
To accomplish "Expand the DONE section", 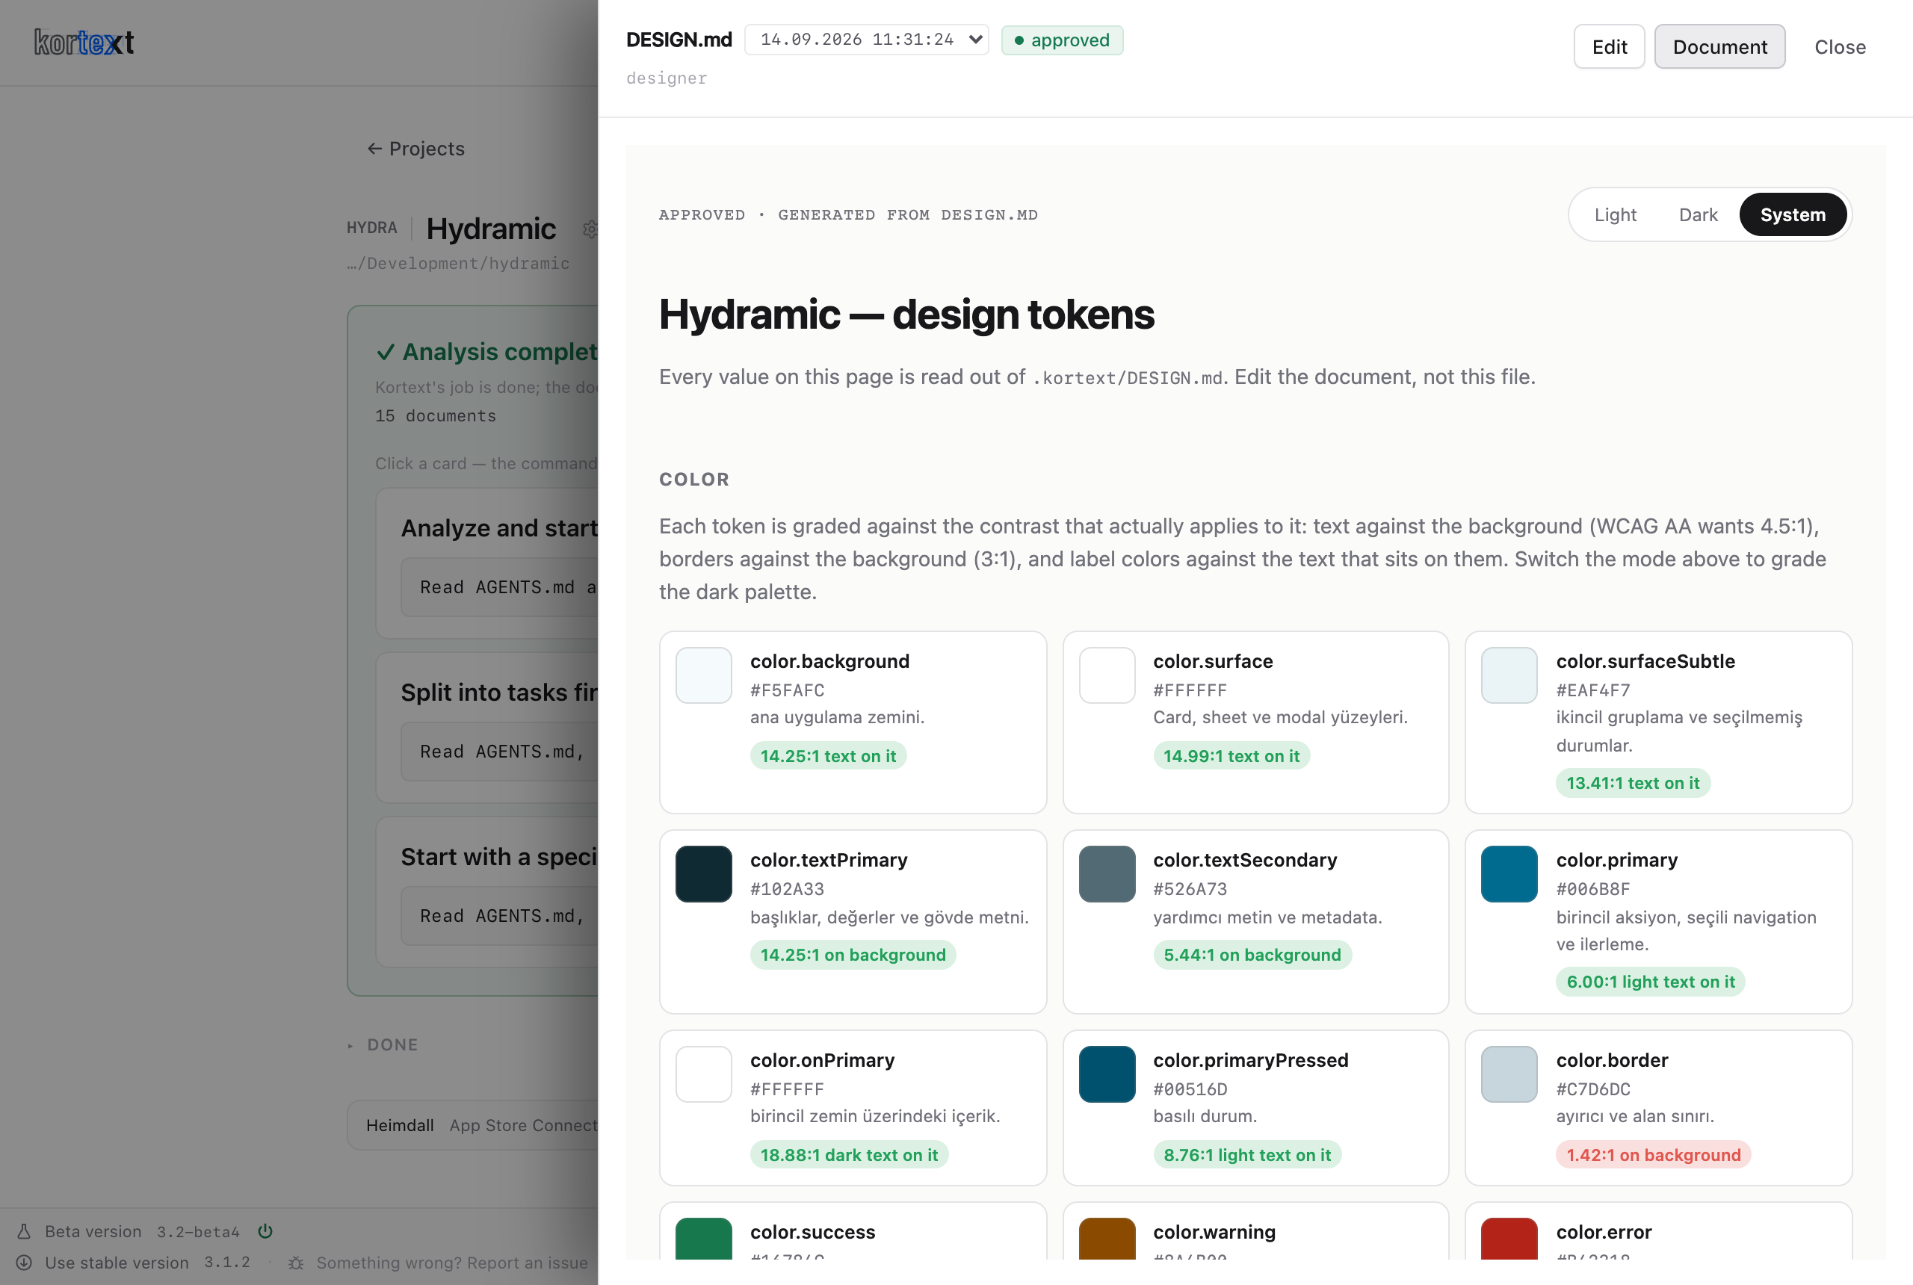I will coord(383,1044).
